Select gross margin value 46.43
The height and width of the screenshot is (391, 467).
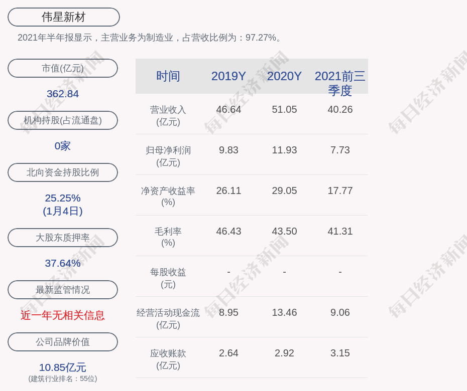pyautogui.click(x=228, y=231)
